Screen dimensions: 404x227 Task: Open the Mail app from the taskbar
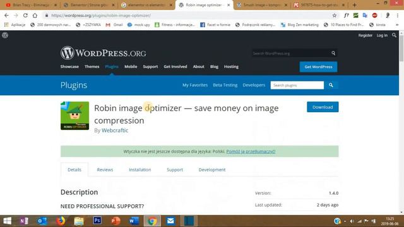pyautogui.click(x=170, y=221)
